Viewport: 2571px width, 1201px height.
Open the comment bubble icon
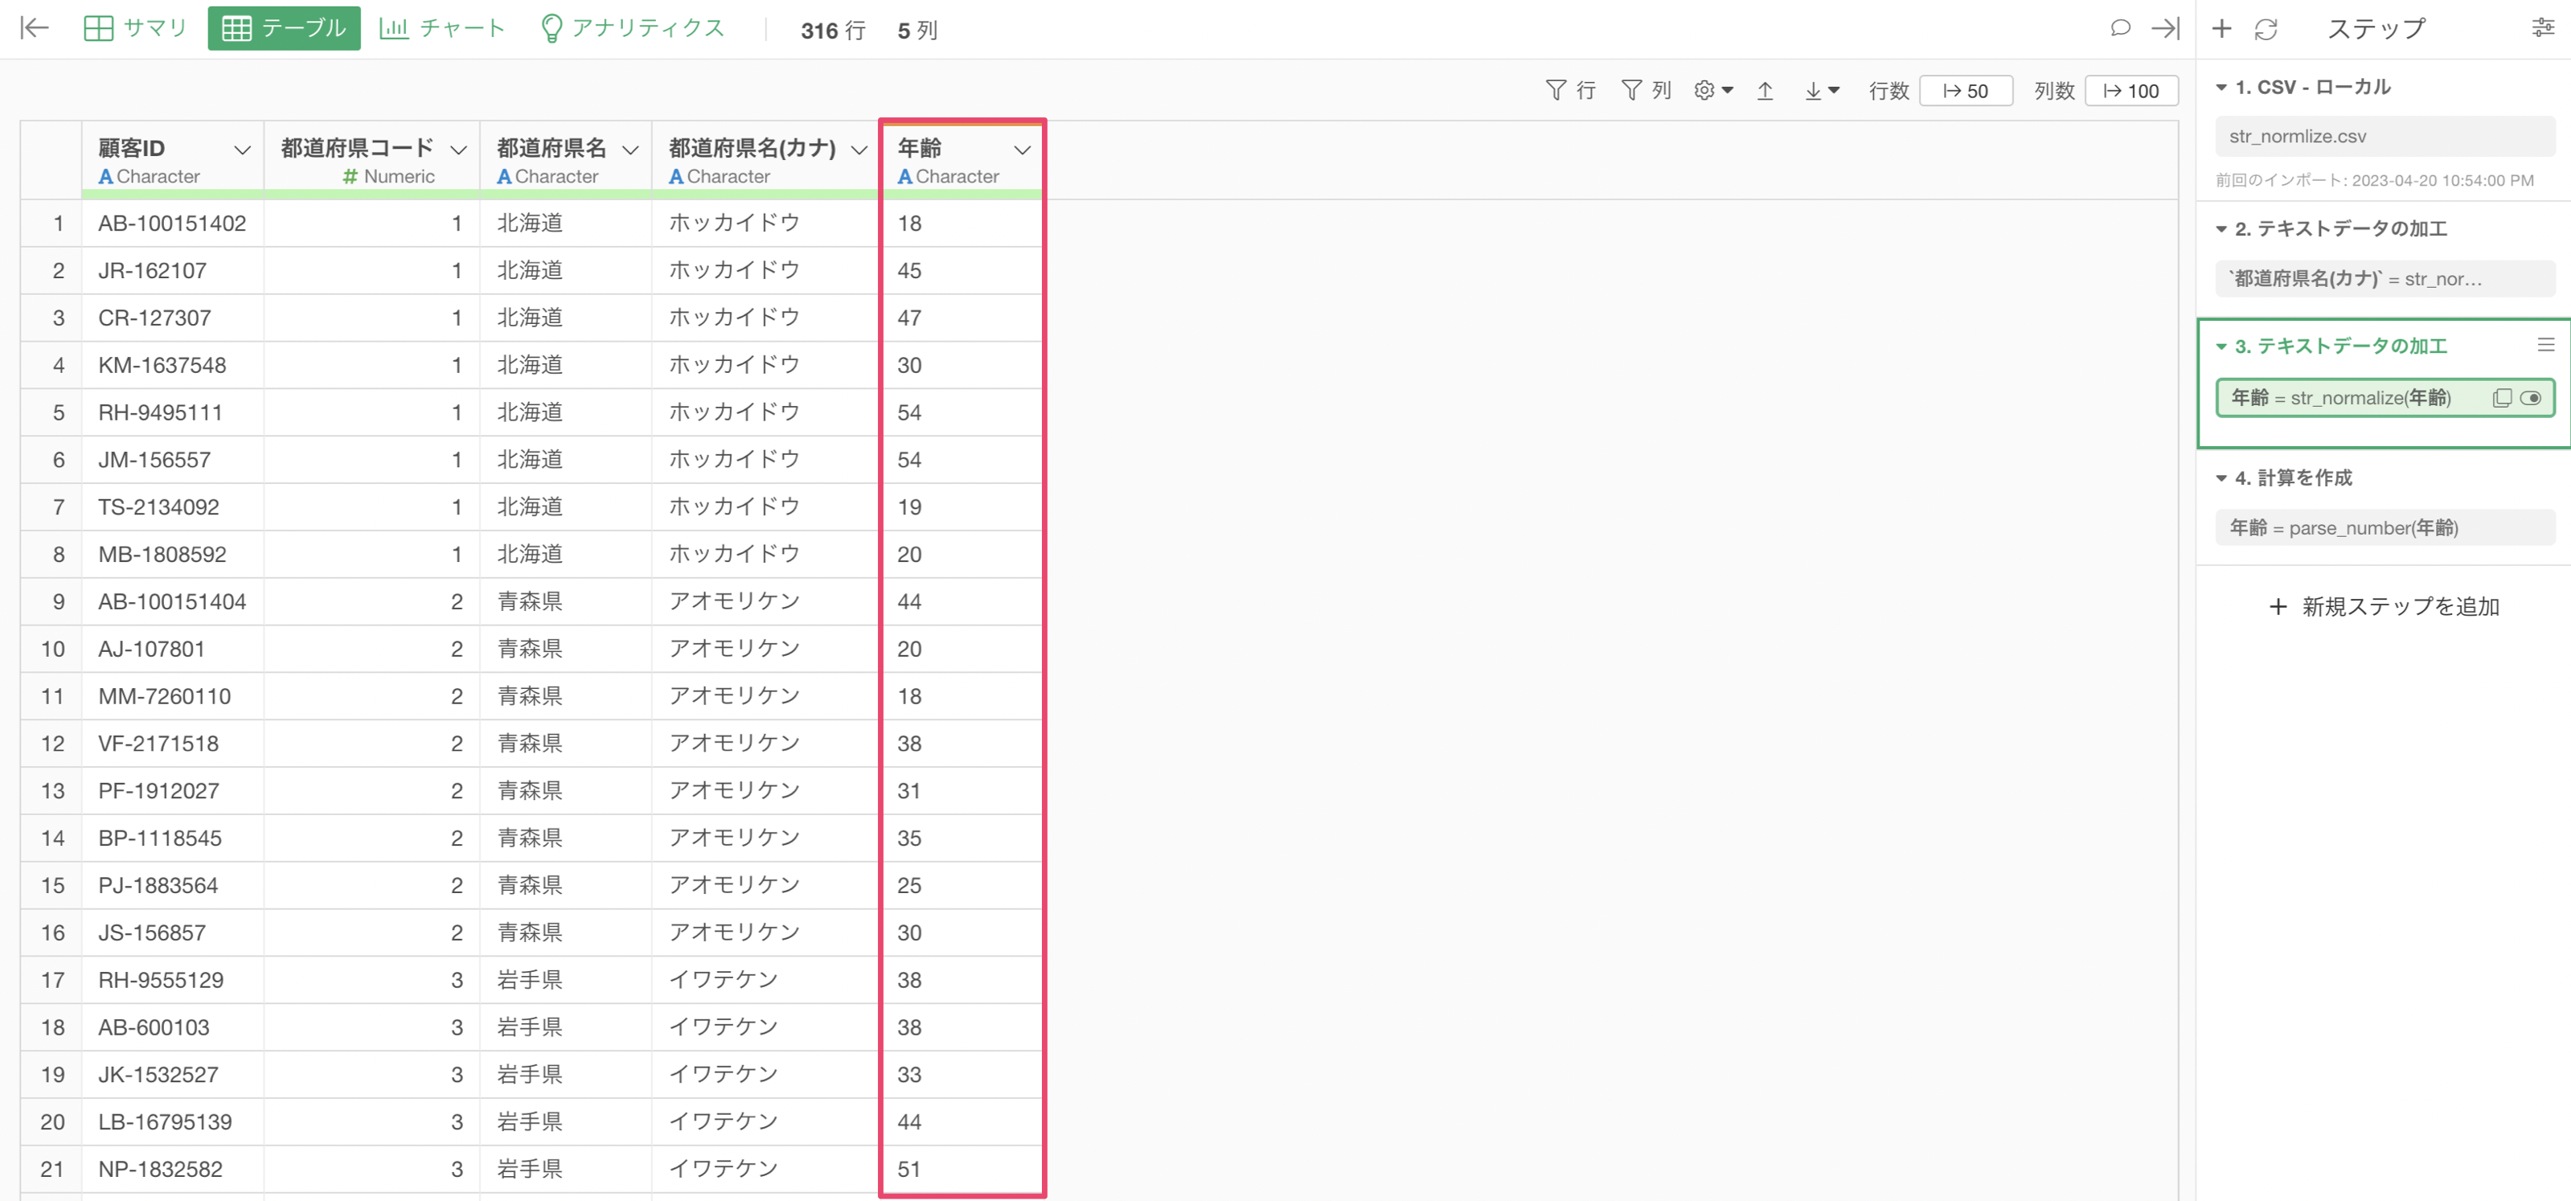[x=2120, y=29]
